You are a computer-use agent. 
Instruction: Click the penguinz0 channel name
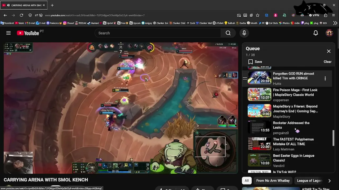(x=281, y=133)
